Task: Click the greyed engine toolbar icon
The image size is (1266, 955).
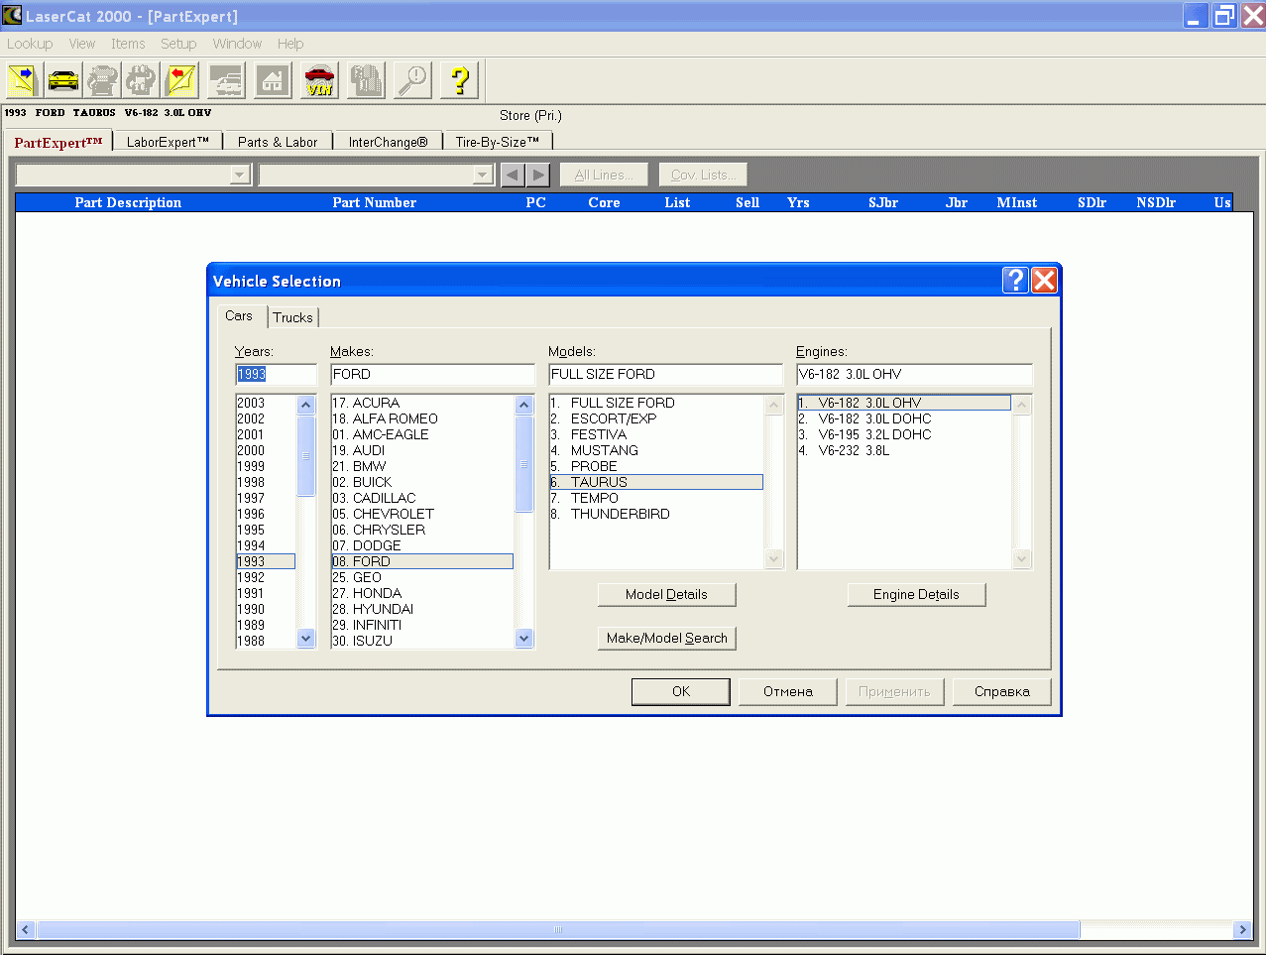Action: pos(102,80)
